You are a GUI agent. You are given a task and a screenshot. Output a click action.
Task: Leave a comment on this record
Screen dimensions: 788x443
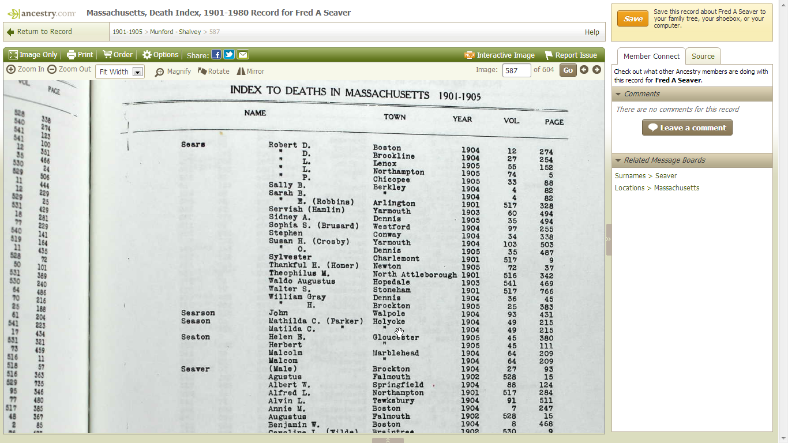(x=687, y=127)
